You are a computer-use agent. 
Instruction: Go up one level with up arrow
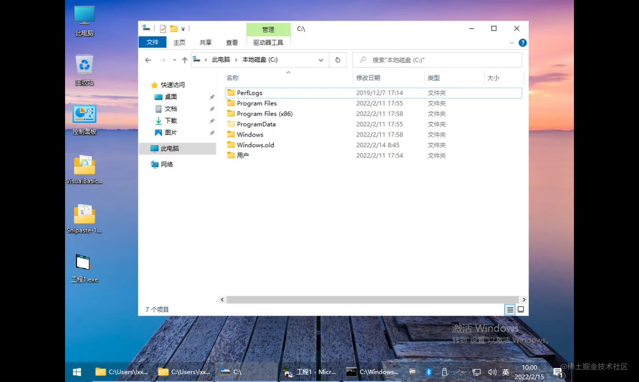(x=185, y=60)
